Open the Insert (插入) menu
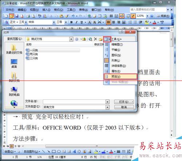 click(46, 10)
